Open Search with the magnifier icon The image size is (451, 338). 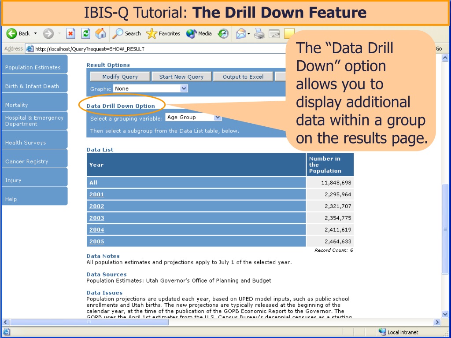(x=126, y=33)
